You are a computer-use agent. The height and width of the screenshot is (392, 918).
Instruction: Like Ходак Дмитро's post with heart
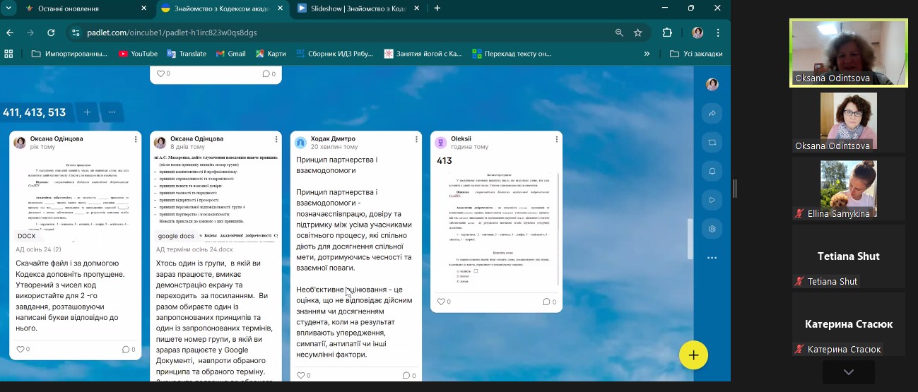click(x=302, y=375)
